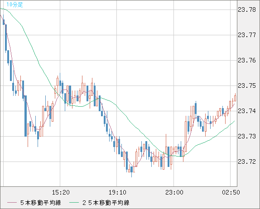Click the 02:50 time axis label
Screen dimensions: 260x209
click(231, 192)
